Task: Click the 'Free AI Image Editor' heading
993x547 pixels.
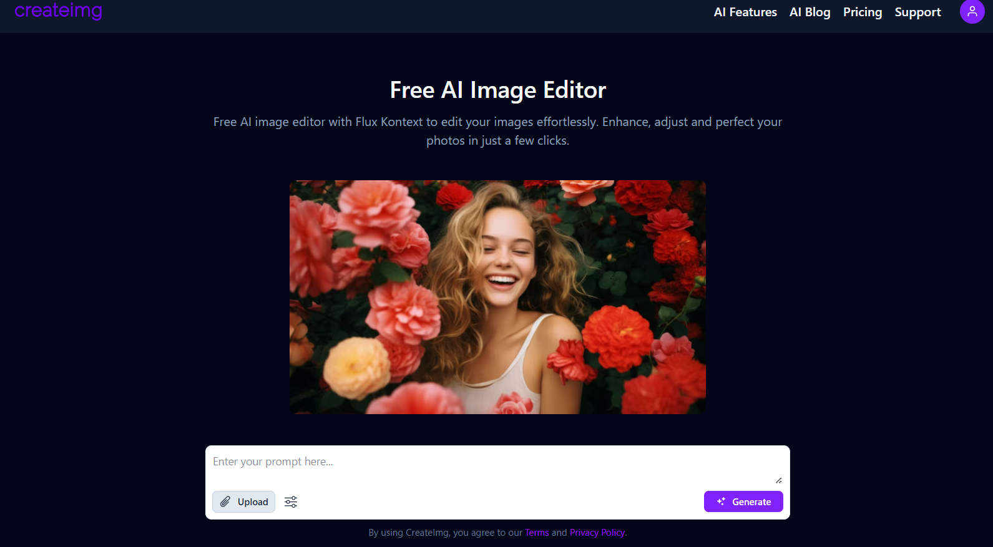Action: coord(497,90)
